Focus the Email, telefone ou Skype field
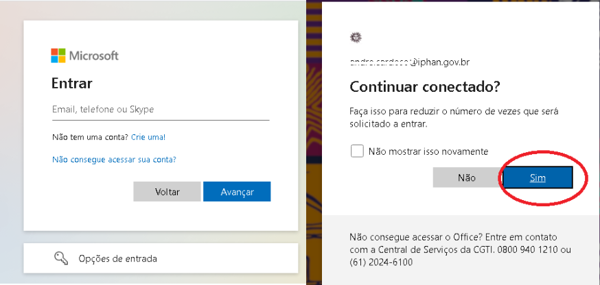This screenshot has width=600, height=285. tap(160, 110)
